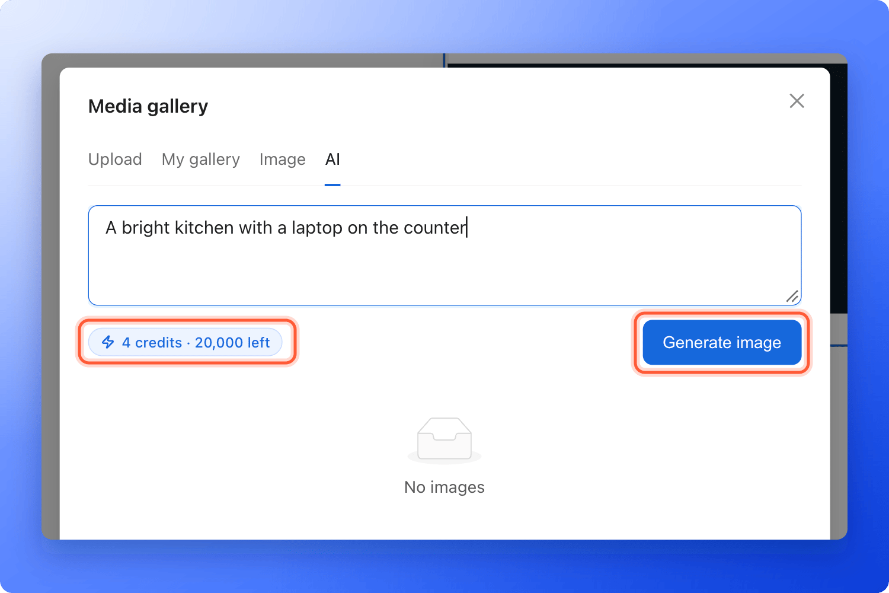Click the 4 credits badge
889x593 pixels.
186,342
